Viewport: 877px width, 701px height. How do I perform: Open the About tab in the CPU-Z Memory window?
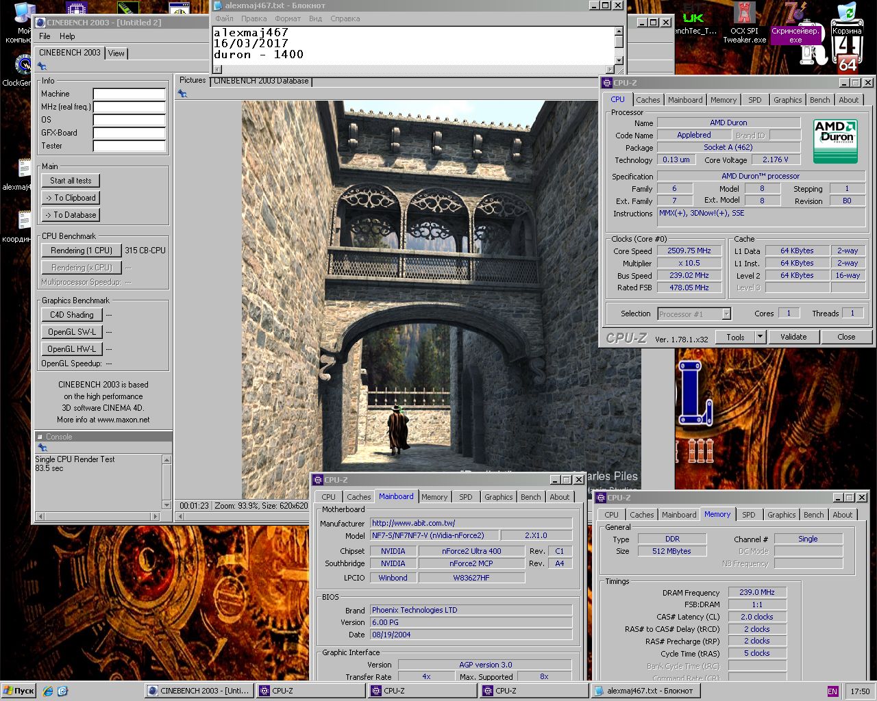click(x=843, y=515)
